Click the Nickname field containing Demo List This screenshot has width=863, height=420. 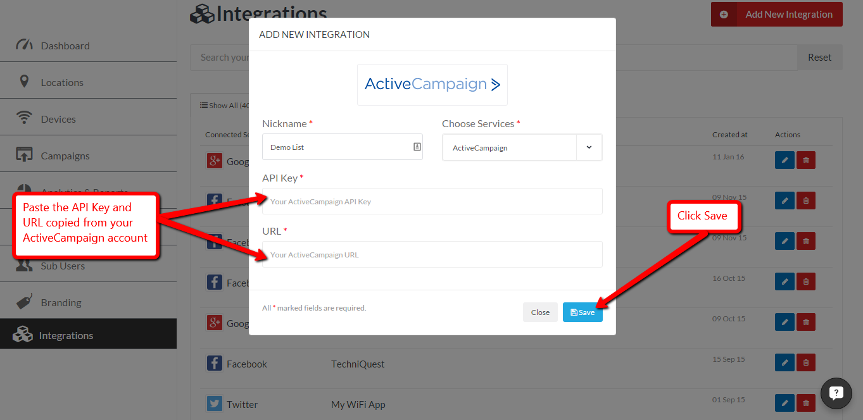click(343, 147)
